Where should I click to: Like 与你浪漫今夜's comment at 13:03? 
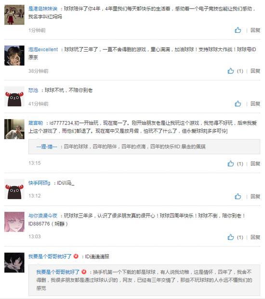point(230,237)
